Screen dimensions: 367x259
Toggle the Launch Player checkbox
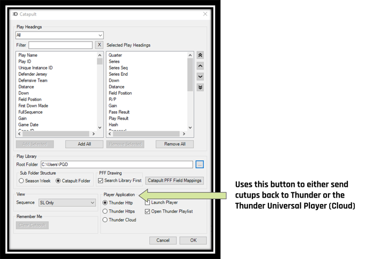147,202
